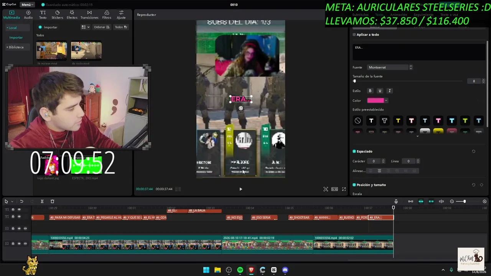Toggle the Espaciado checkbox
The height and width of the screenshot is (276, 491).
[354, 151]
